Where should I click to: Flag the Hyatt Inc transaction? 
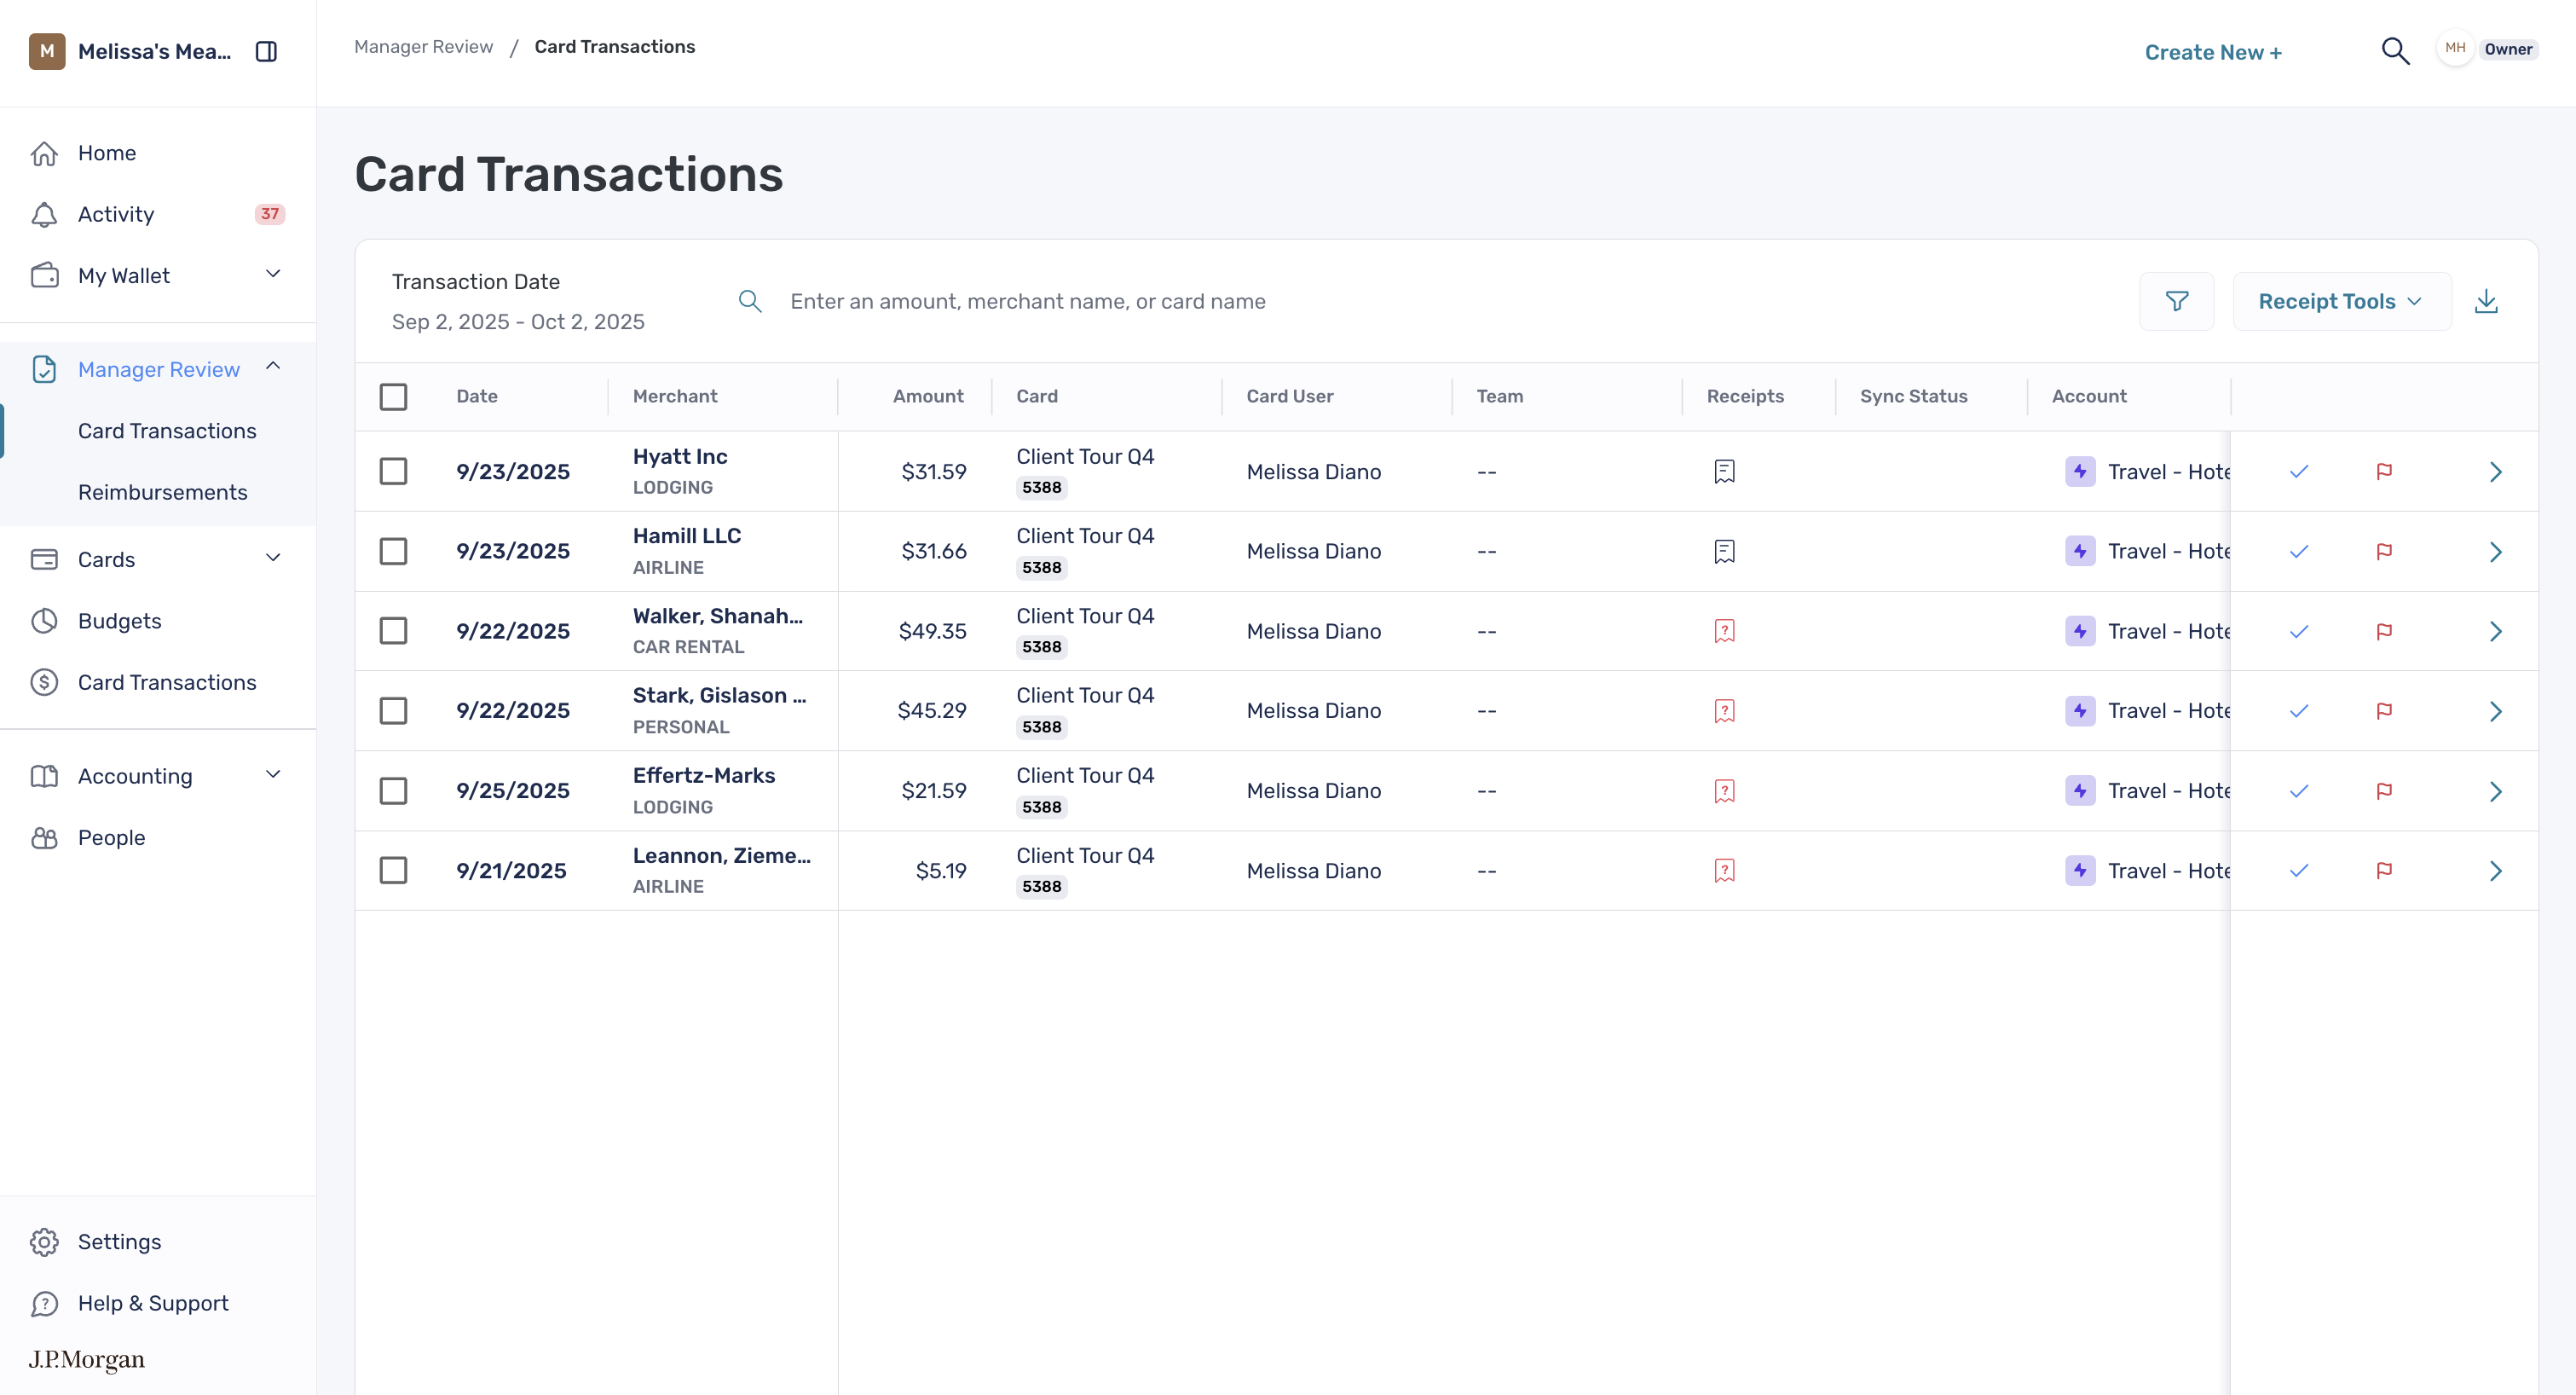pyautogui.click(x=2384, y=471)
